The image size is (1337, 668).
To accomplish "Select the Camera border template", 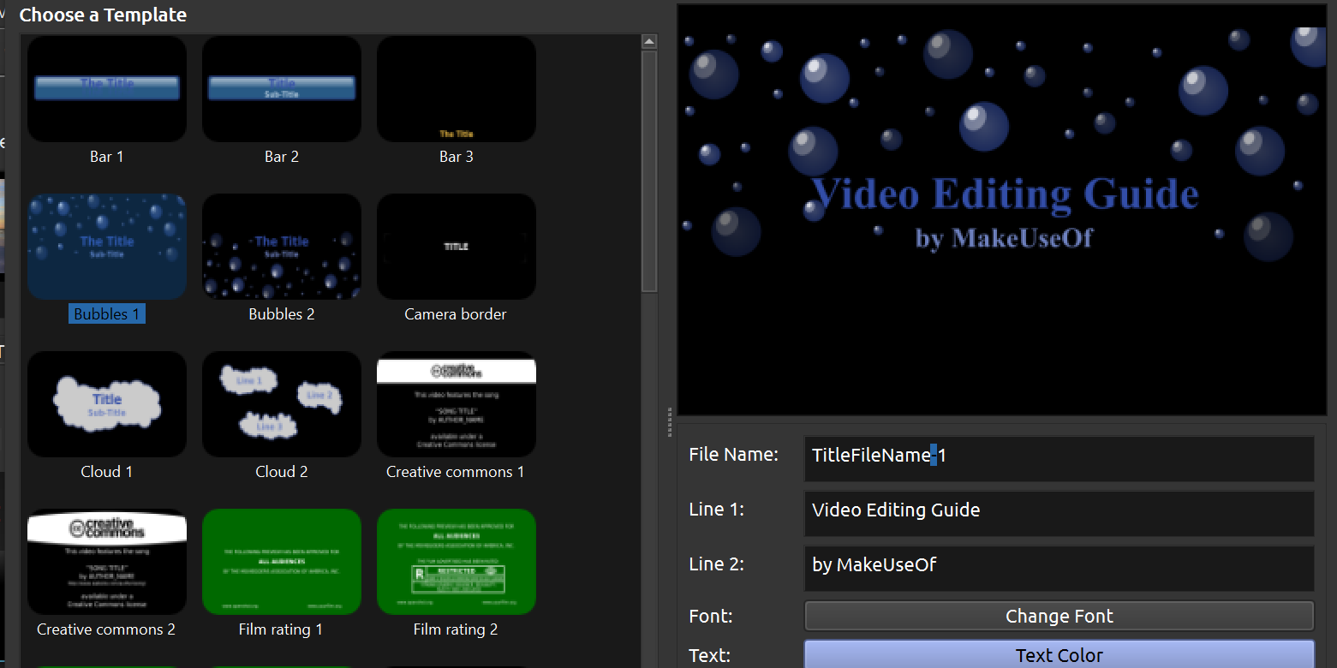I will click(457, 247).
